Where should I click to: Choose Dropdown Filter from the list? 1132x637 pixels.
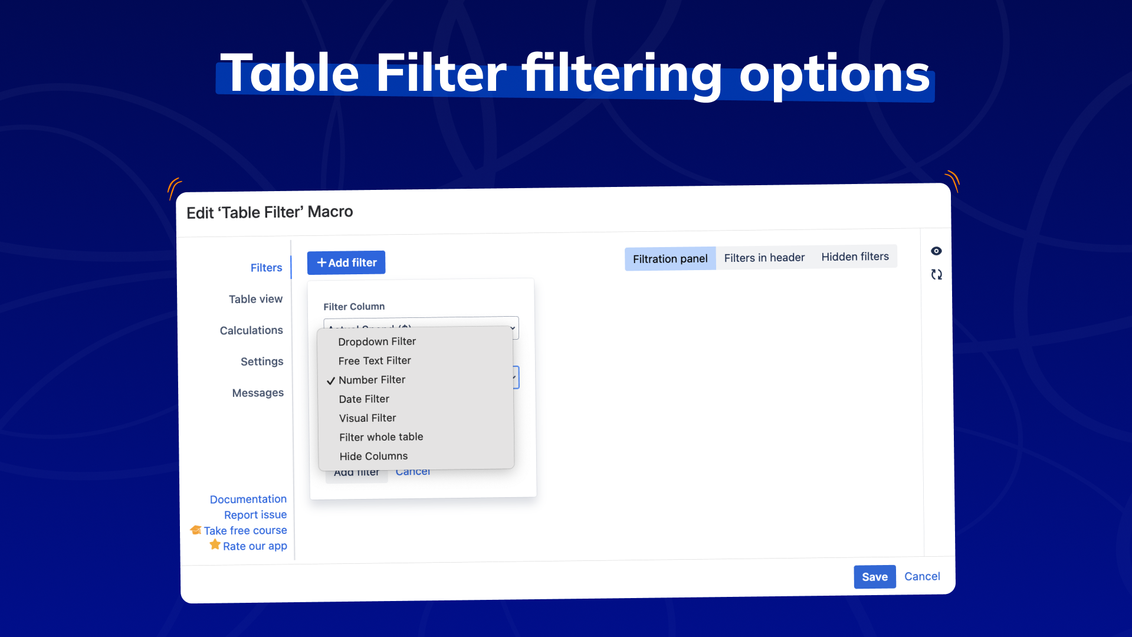[377, 342]
